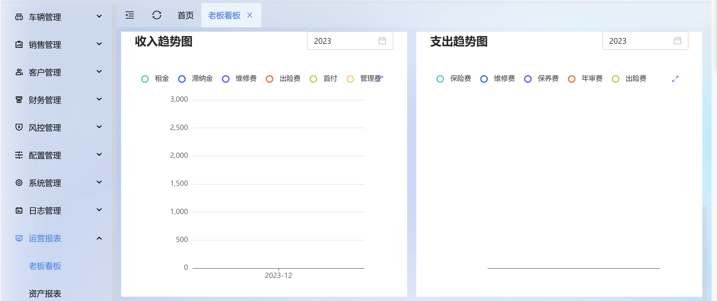Expand the 支出趋势图 chart to fullscreen

tap(675, 79)
